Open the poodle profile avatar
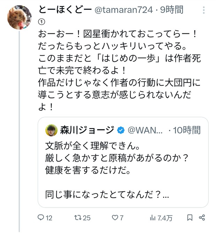The image size is (216, 233). point(20,17)
